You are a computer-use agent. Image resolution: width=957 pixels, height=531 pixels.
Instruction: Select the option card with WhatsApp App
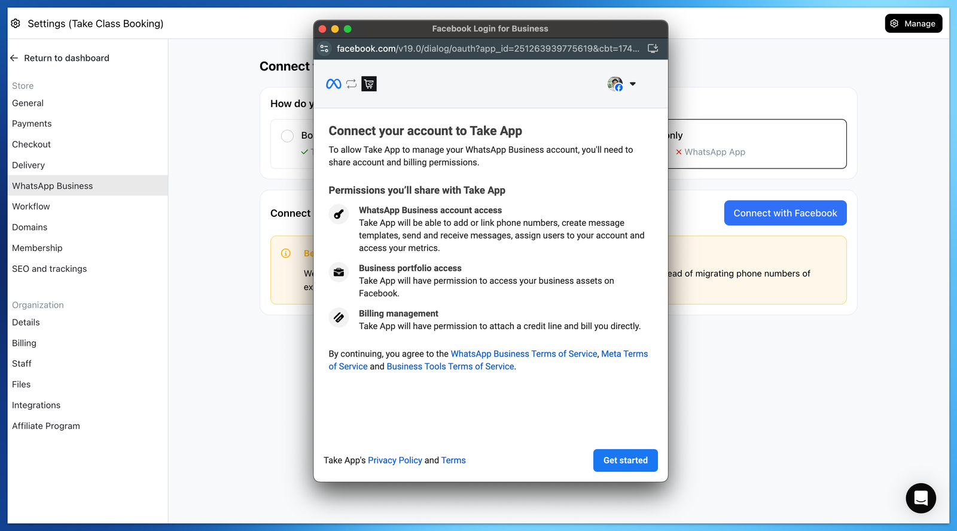click(757, 144)
